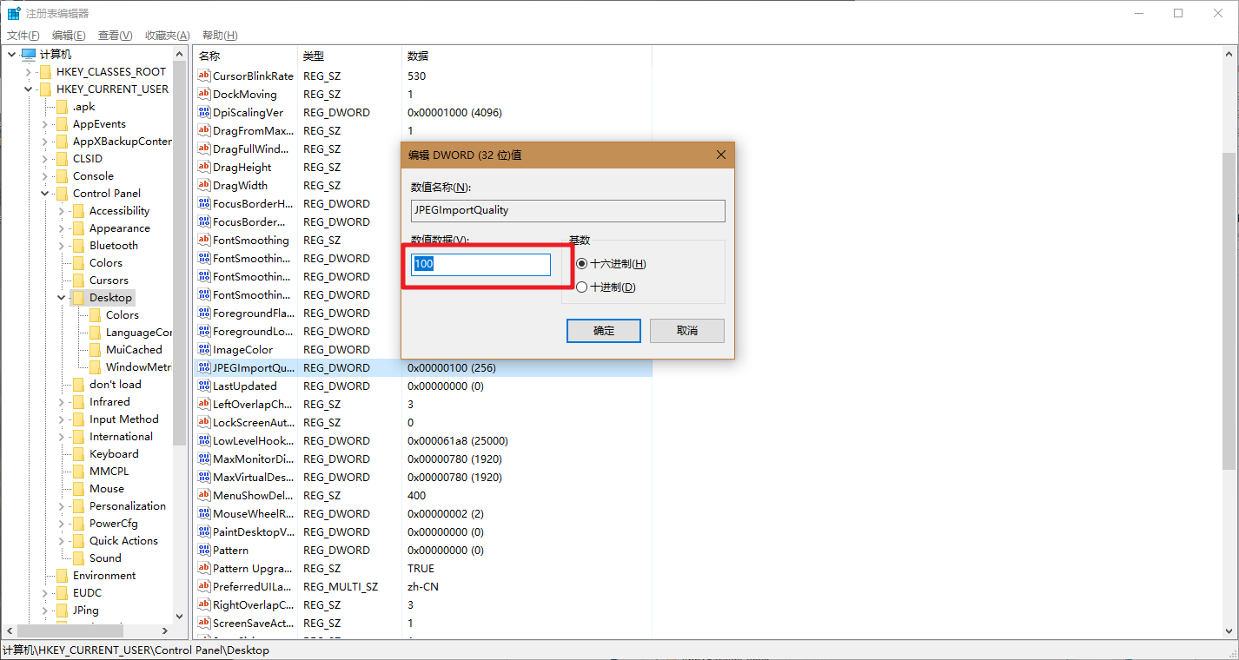Click the DWORD icon beside LowLevelHooksTimeout
This screenshot has width=1239, height=660.
[204, 441]
